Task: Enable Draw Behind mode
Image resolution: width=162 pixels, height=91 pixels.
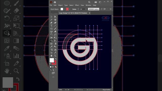Action: [53, 70]
